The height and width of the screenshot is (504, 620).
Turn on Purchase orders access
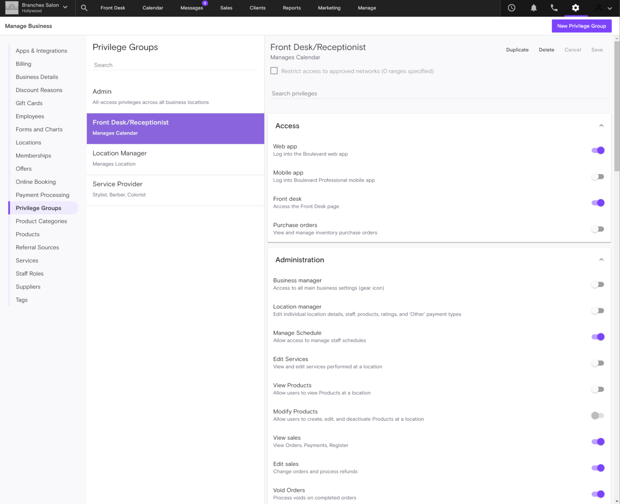click(x=598, y=229)
